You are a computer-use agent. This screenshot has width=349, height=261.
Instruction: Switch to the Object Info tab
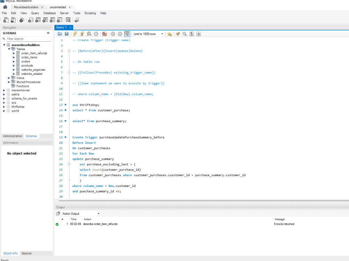pos(10,253)
